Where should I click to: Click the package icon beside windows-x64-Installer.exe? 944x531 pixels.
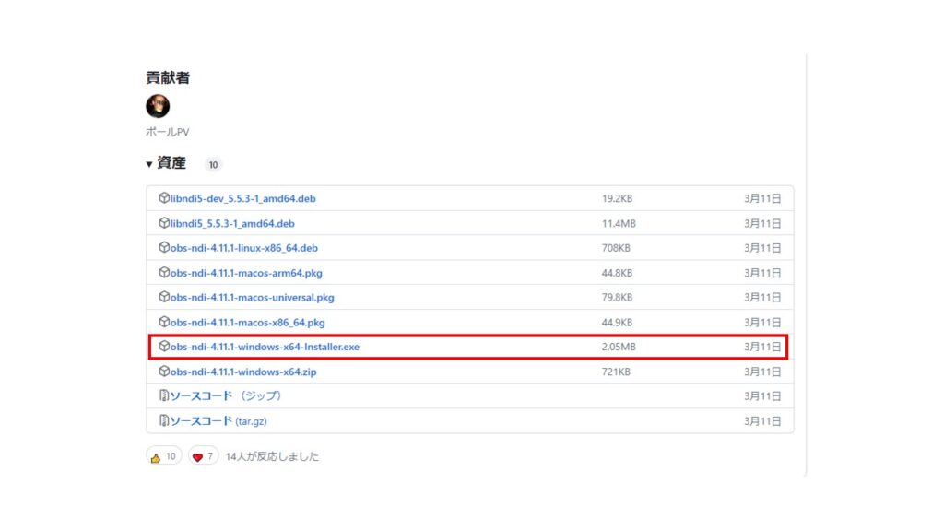tap(164, 346)
